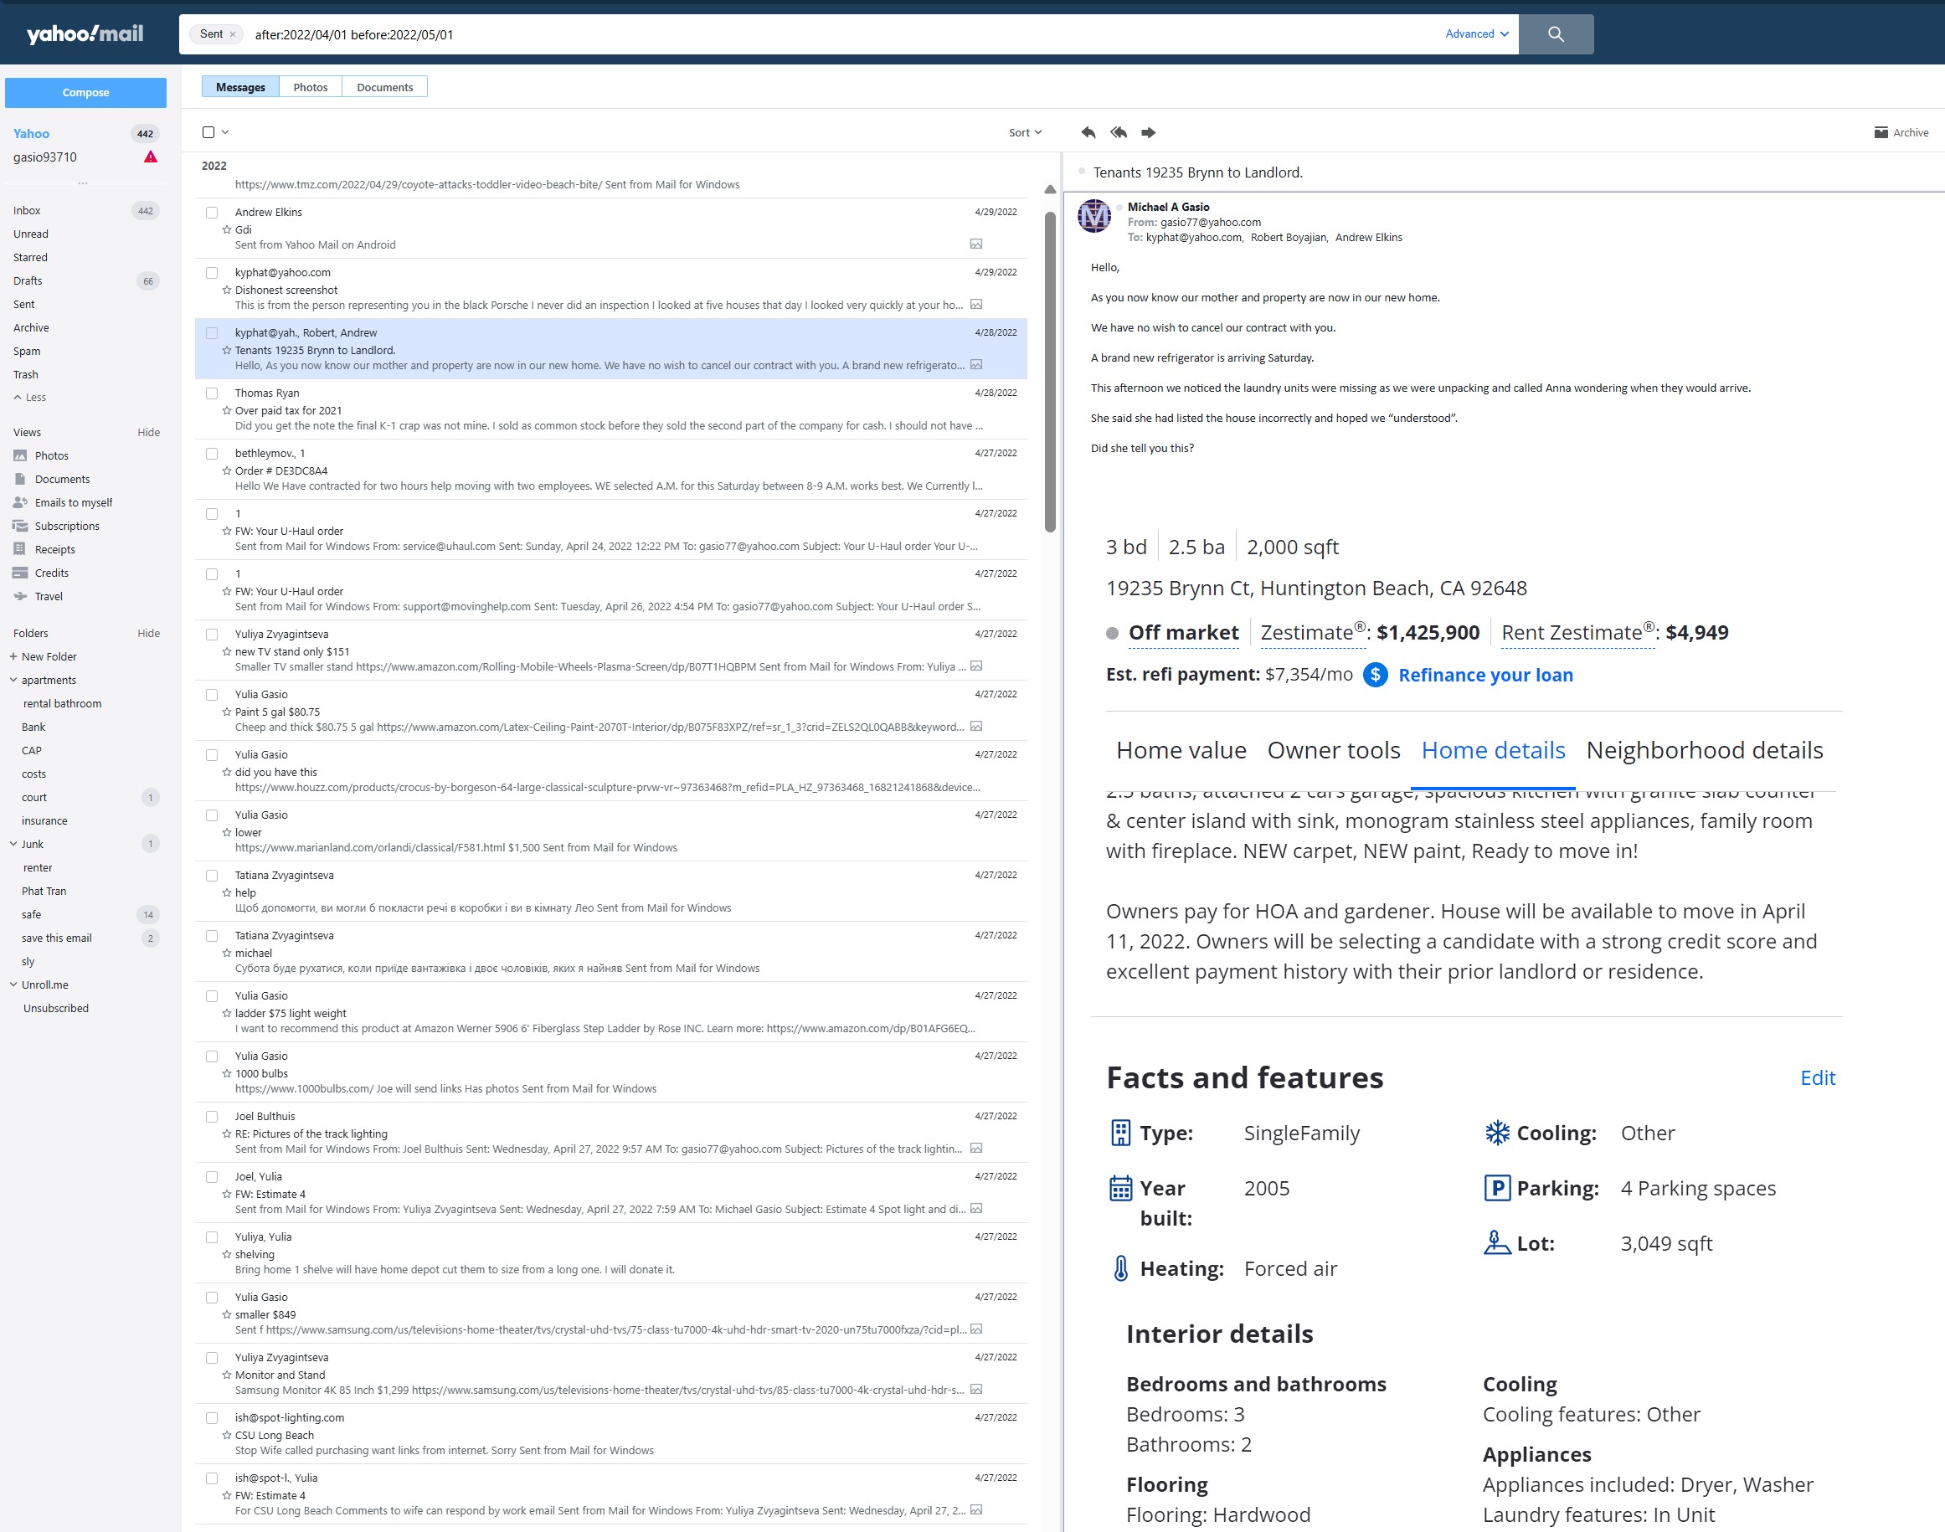The image size is (1945, 1532).
Task: Select the Joel Bulthuis track lighting email
Action: pyautogui.click(x=212, y=1117)
